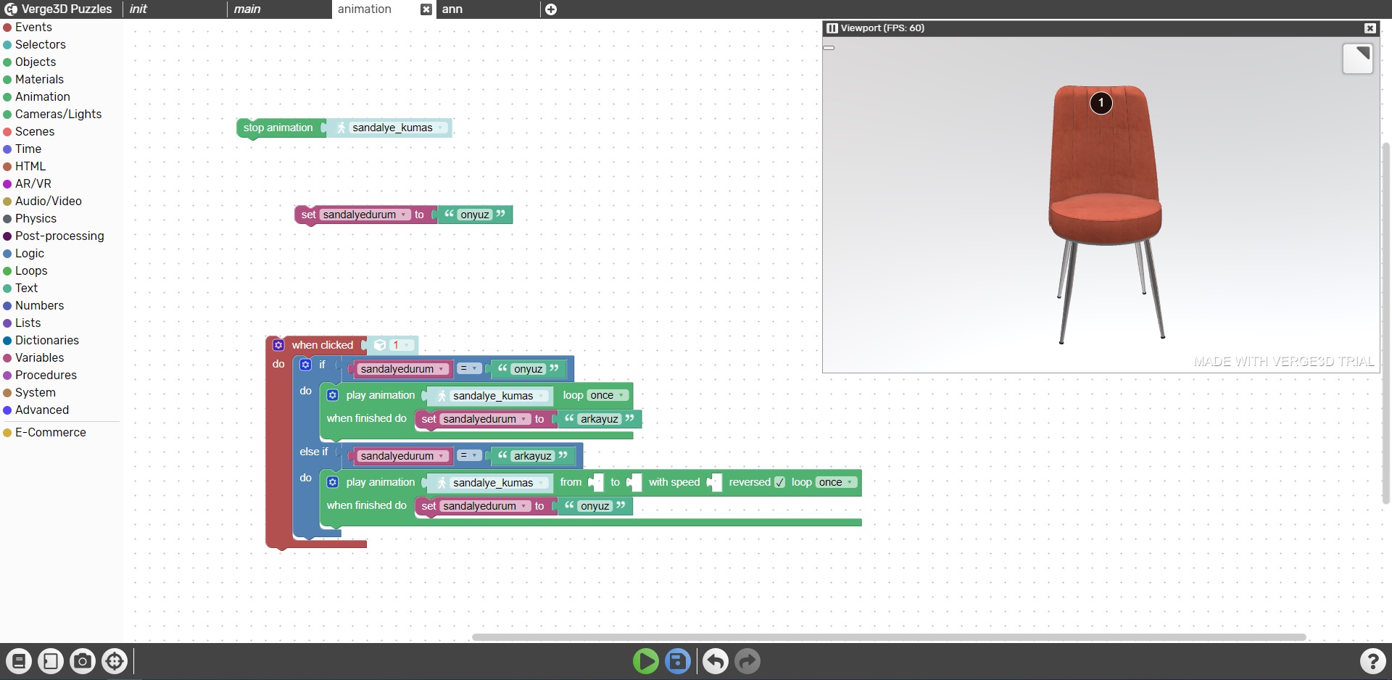Screen dimensions: 1392x680
Task: Open the Time category
Action: point(28,149)
